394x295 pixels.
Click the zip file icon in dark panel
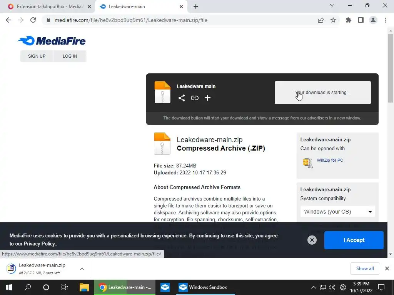click(x=162, y=92)
